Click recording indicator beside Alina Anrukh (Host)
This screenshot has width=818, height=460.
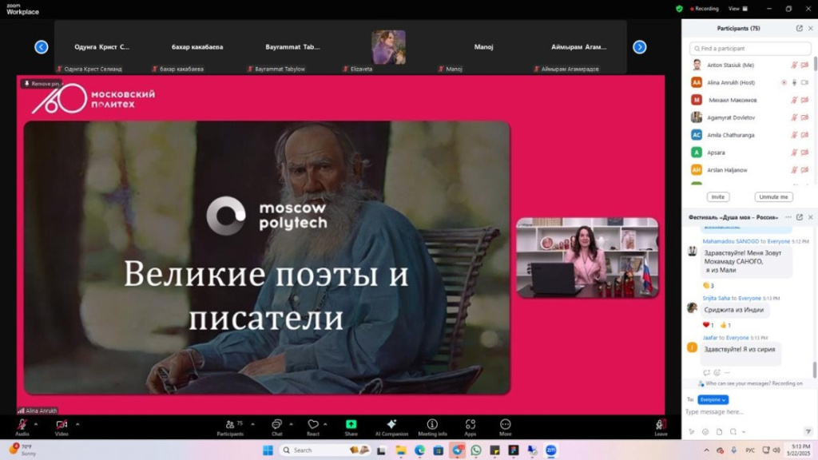tap(784, 82)
